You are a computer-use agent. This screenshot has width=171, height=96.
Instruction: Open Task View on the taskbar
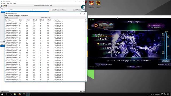[11, 94]
